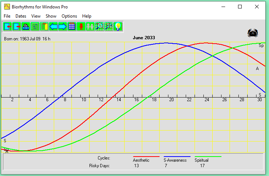Screen dimensions: 269x176
Task: Click the app icon in title bar
Action: point(7,7)
